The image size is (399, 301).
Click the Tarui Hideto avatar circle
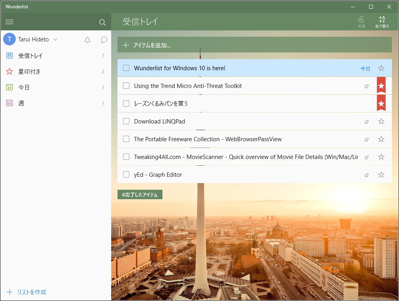coord(9,39)
